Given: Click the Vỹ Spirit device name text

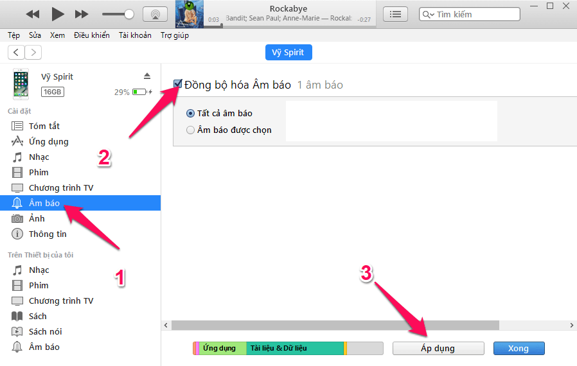Looking at the screenshot, I should pos(57,77).
